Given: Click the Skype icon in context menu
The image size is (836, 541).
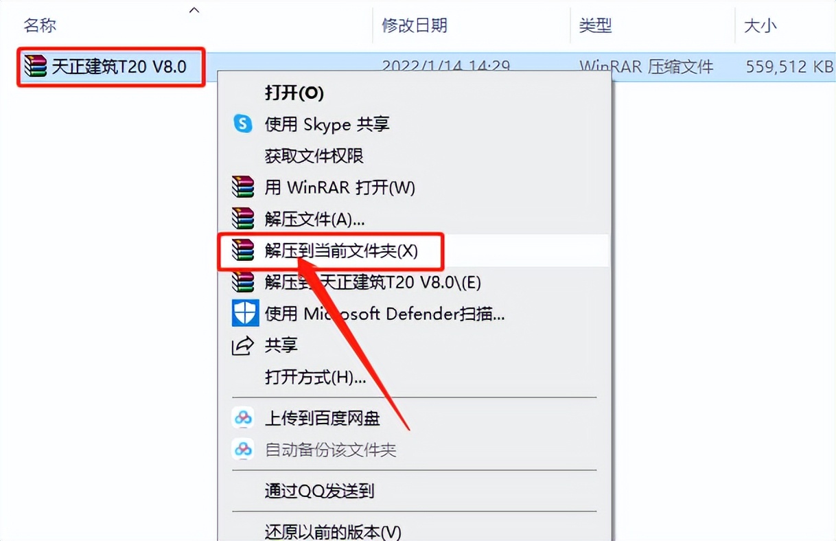Looking at the screenshot, I should [243, 124].
